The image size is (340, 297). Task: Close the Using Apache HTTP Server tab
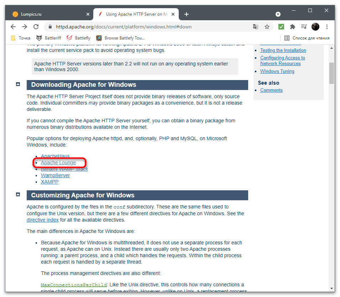(173, 14)
